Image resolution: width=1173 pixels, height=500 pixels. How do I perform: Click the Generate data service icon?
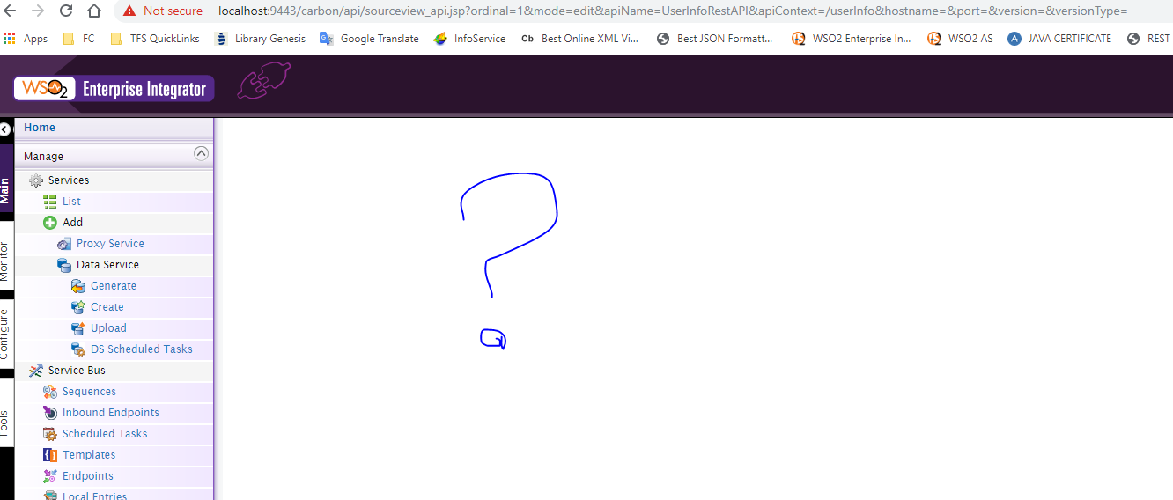[x=78, y=286]
